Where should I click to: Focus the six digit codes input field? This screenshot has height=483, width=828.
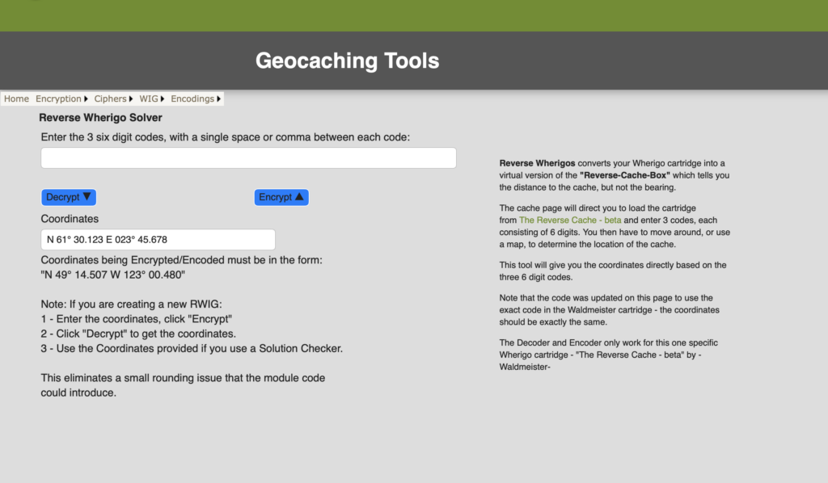coord(248,158)
